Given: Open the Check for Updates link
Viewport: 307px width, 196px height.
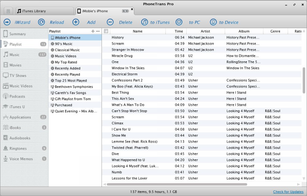Looking at the screenshot, I should (288, 192).
